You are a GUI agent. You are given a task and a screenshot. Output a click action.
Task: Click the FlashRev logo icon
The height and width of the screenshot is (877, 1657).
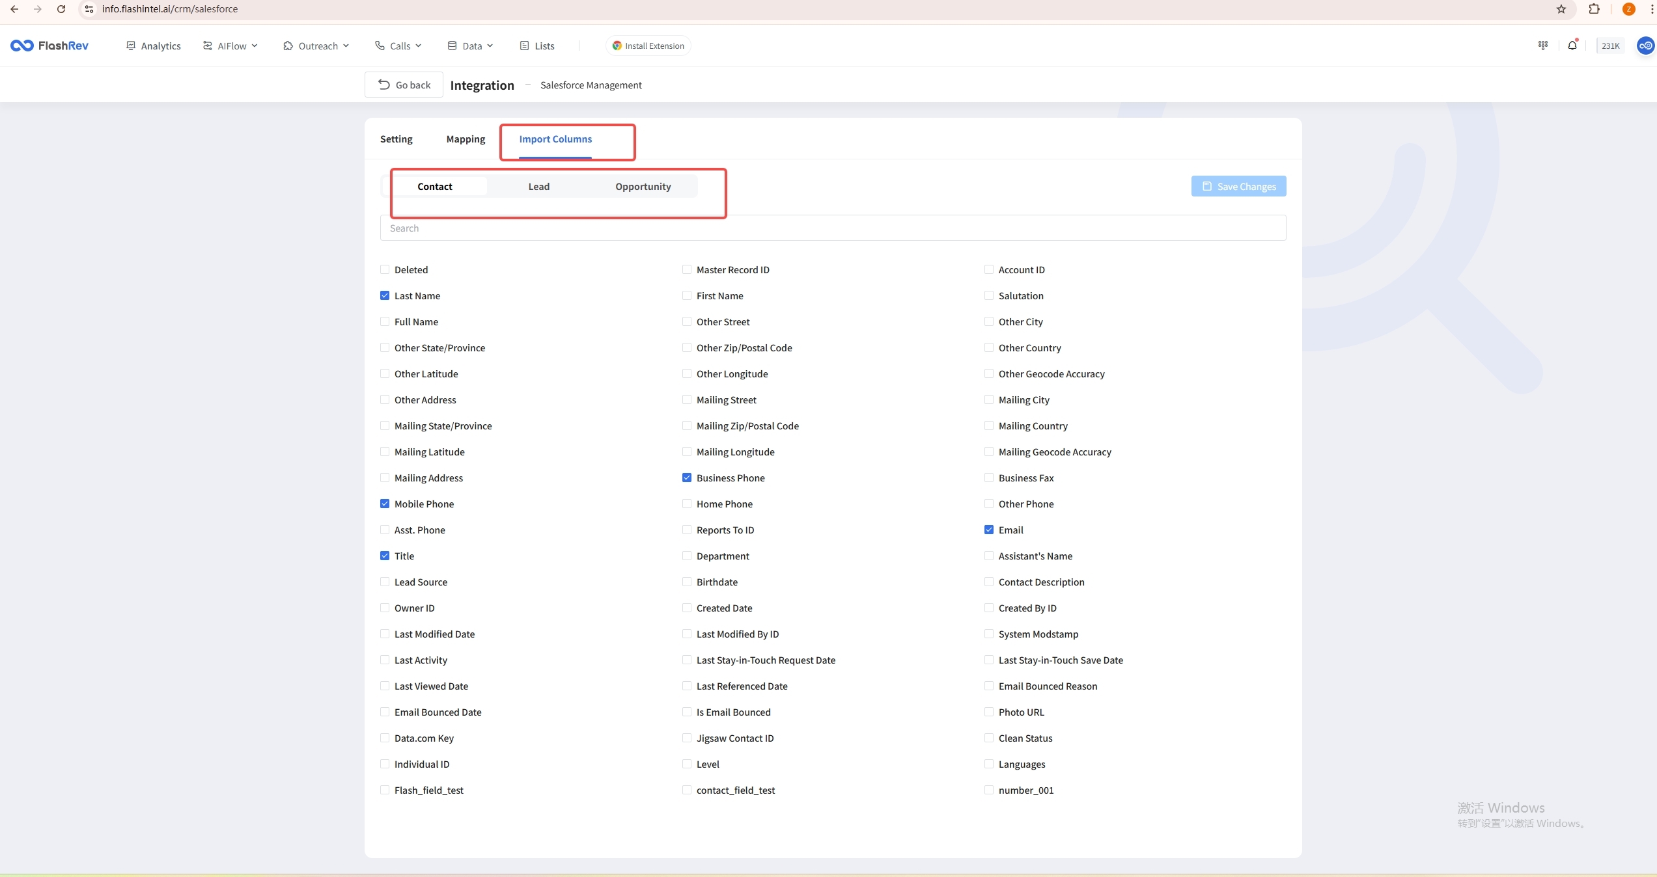coord(21,46)
